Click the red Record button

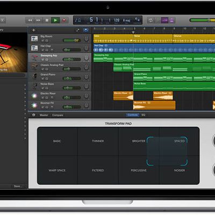pyautogui.click(x=64, y=20)
